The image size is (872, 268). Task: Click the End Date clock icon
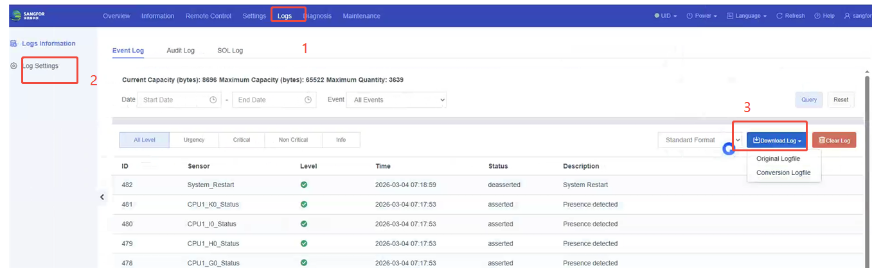tap(308, 100)
